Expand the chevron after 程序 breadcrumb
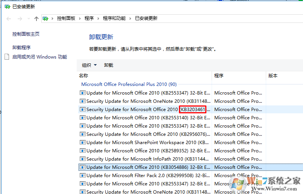This screenshot has height=194, width=303. (98, 18)
